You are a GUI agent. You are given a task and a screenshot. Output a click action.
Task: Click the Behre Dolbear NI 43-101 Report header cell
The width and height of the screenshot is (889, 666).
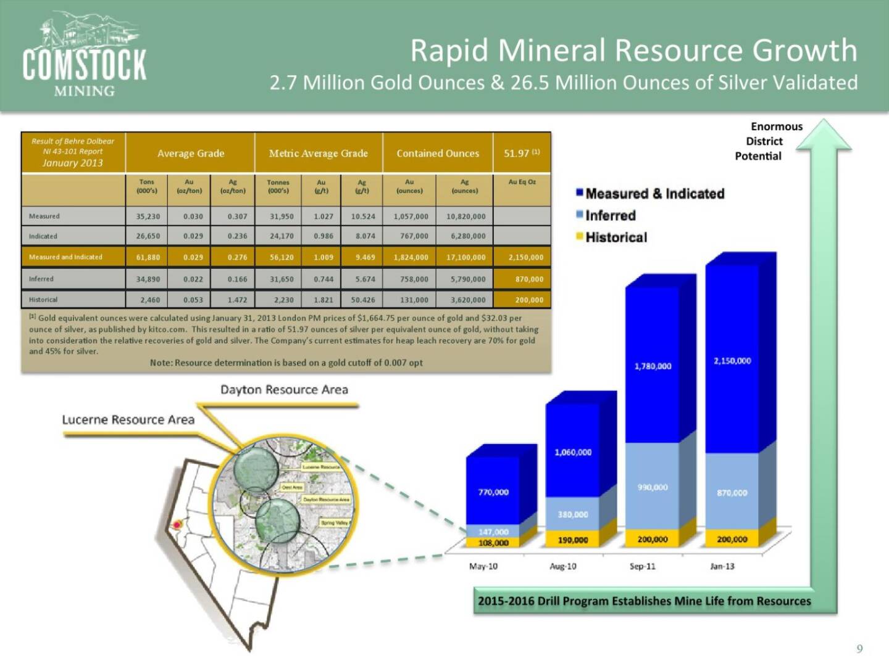[x=73, y=152]
